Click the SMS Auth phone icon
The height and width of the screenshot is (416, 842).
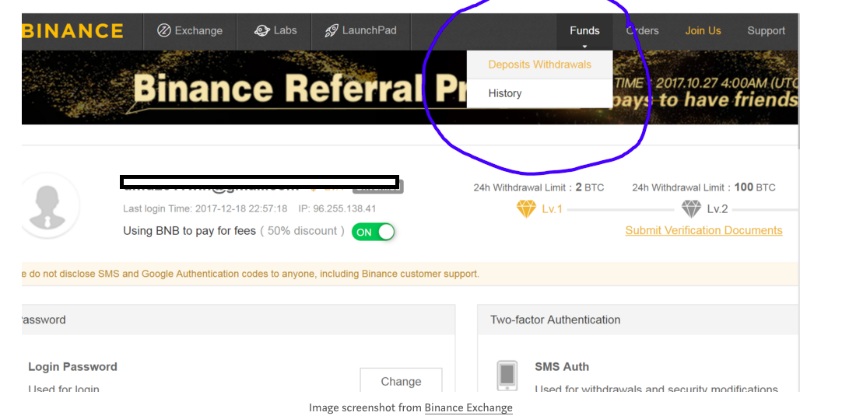pos(507,376)
